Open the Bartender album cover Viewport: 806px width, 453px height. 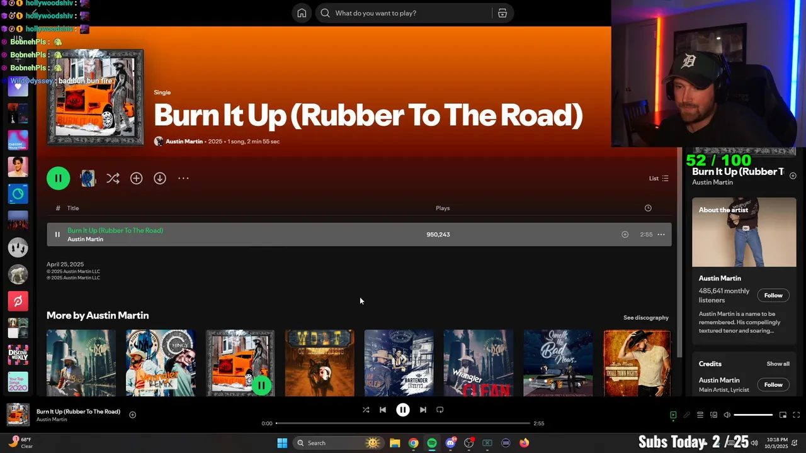click(x=399, y=363)
